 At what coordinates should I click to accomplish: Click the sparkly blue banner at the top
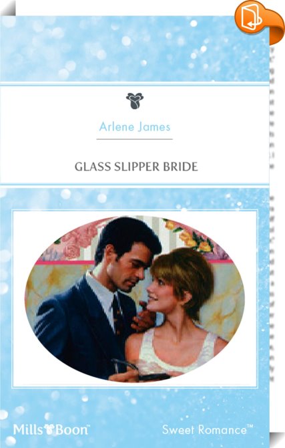pos(135,49)
